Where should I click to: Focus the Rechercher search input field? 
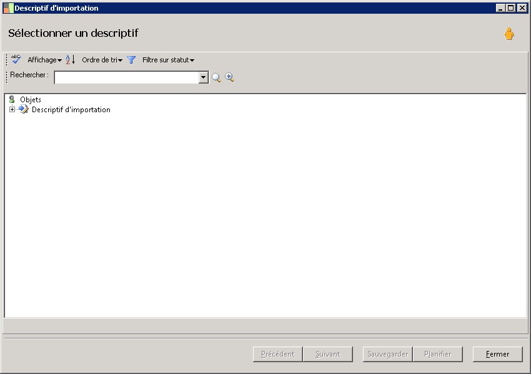(127, 77)
